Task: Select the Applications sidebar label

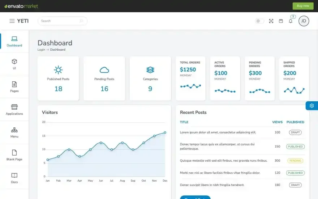Action: (x=14, y=114)
